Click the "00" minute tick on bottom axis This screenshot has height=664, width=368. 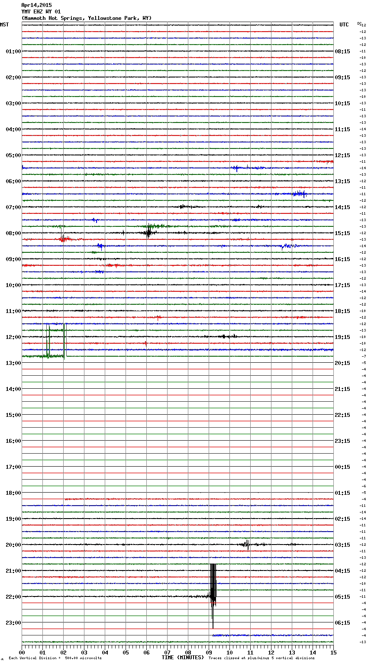[22, 652]
